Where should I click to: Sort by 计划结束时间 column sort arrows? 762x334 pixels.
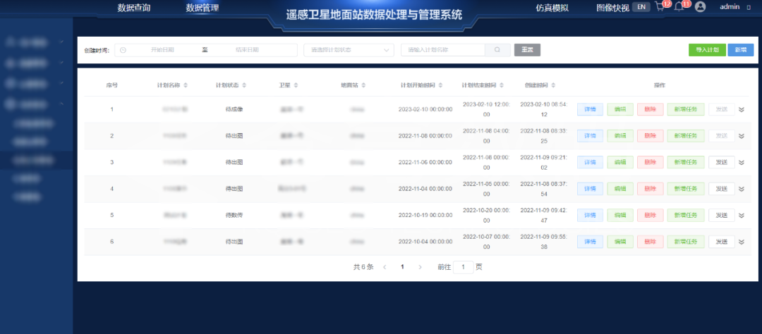[502, 85]
